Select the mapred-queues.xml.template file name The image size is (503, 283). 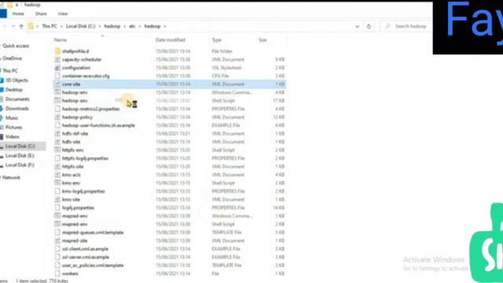93,233
